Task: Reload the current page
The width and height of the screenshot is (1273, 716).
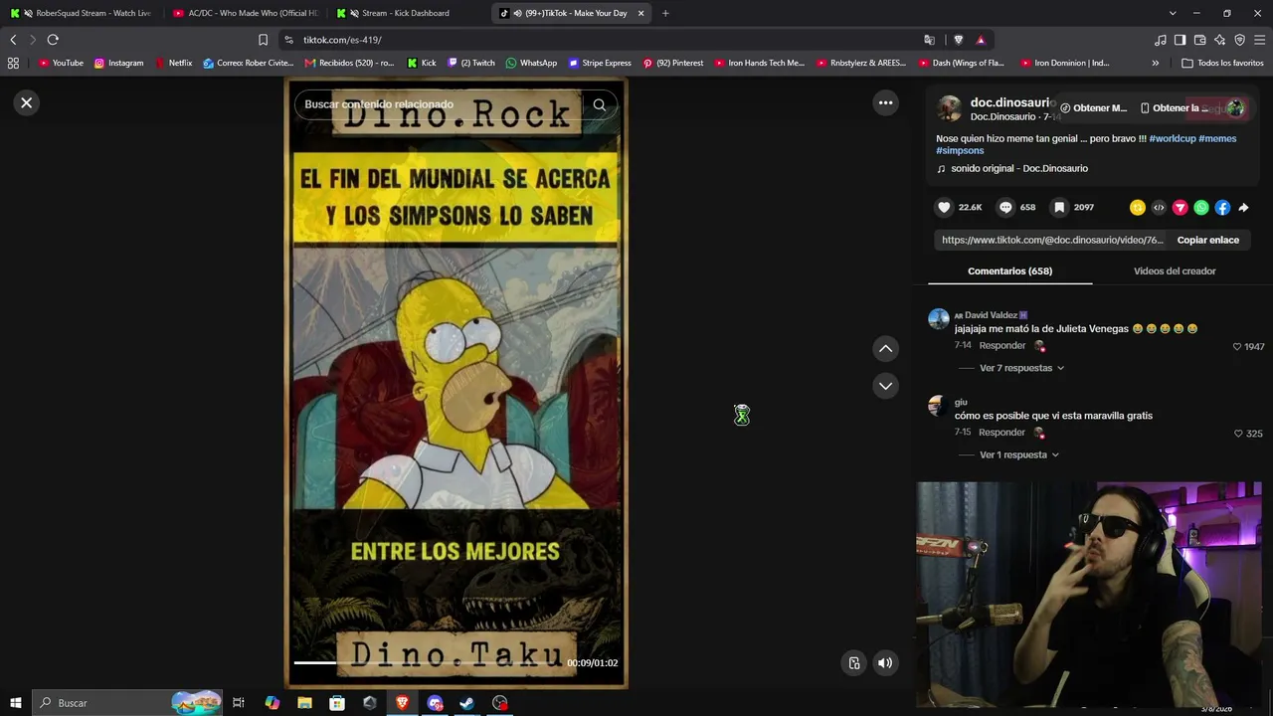Action: [53, 40]
